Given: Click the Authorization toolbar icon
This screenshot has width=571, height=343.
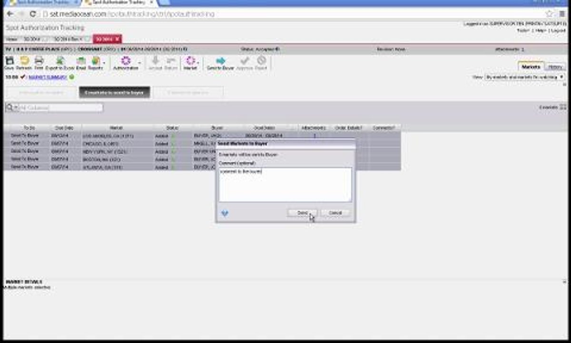Looking at the screenshot, I should click(x=126, y=61).
